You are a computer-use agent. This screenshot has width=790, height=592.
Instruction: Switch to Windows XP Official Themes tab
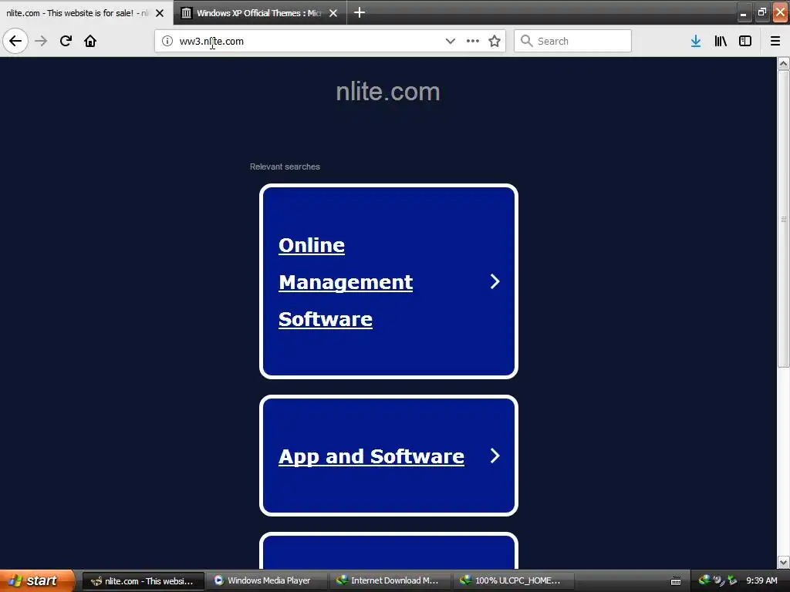[x=259, y=13]
